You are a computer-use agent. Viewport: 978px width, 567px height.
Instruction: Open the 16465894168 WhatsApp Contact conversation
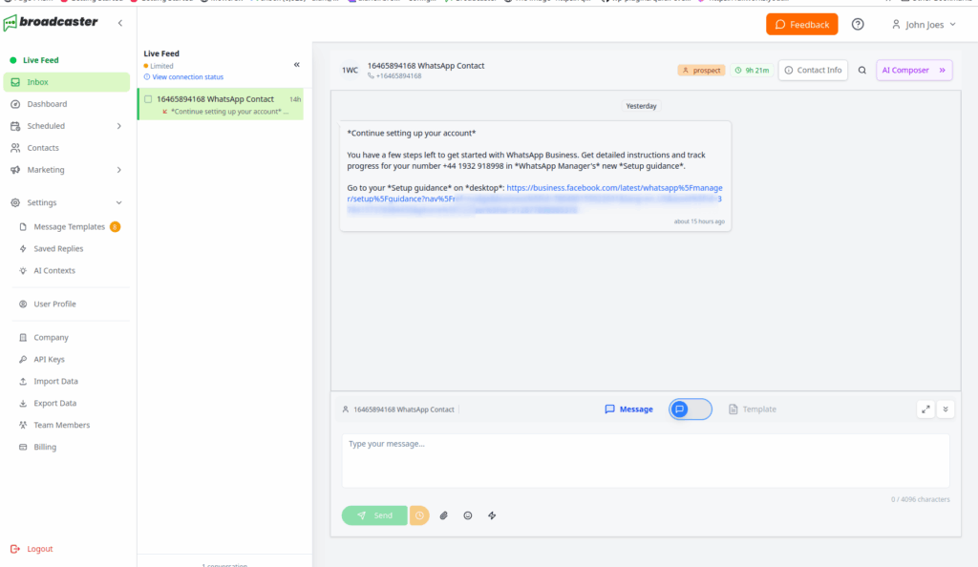[x=221, y=104]
